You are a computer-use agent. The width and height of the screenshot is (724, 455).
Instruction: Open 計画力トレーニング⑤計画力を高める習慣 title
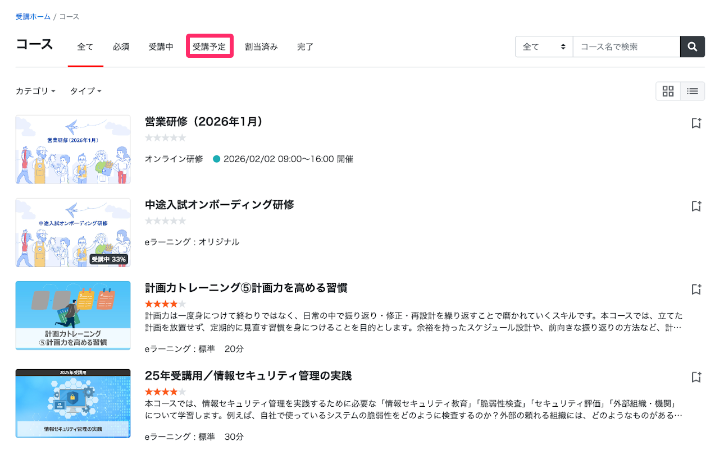(x=246, y=288)
